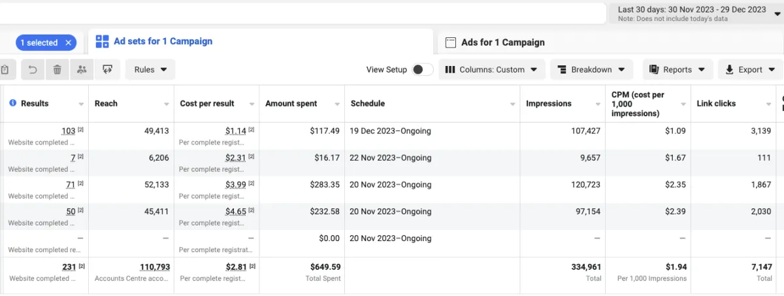Screen dimensions: 784x296
Task: Click the people audience icon in toolbar
Action: tap(82, 69)
